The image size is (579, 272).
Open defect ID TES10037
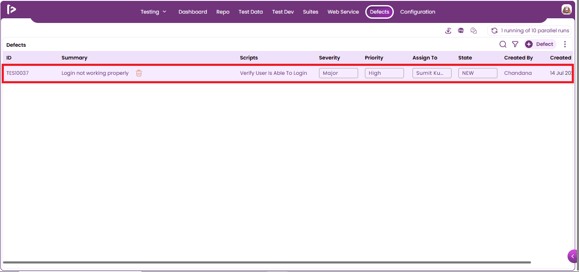(17, 73)
